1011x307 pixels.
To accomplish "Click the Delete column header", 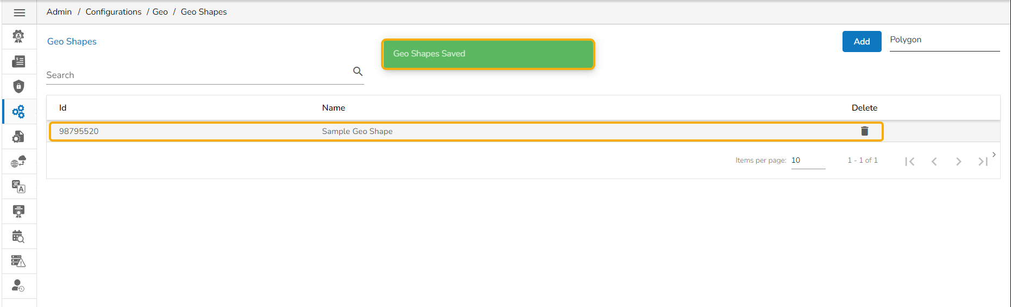I will click(864, 108).
